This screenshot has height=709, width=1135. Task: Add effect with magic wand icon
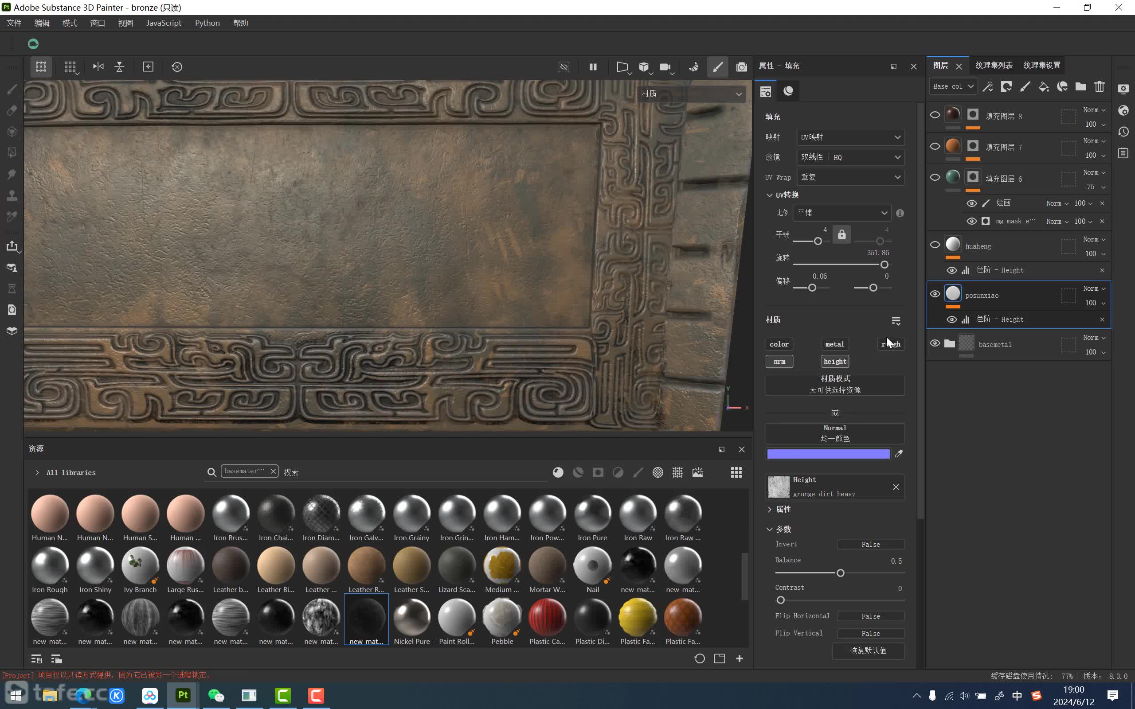[988, 86]
